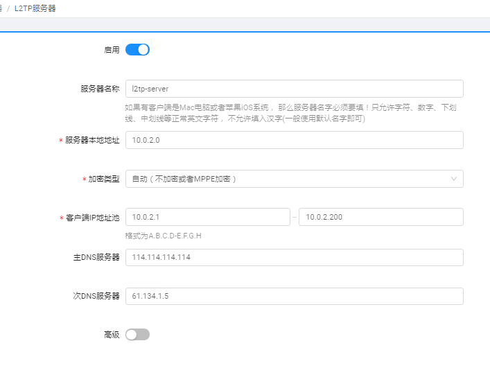Click the 服务器名称 field containing l2tp-server
This screenshot has width=490, height=368.
pos(294,89)
